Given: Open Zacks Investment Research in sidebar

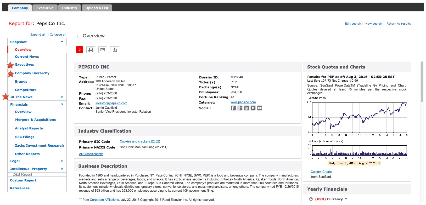Looking at the screenshot, I should click(x=39, y=145).
